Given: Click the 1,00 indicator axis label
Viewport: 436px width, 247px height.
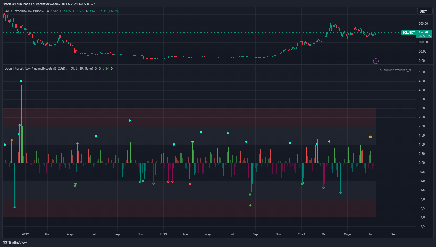Looking at the screenshot, I should 422,144.
